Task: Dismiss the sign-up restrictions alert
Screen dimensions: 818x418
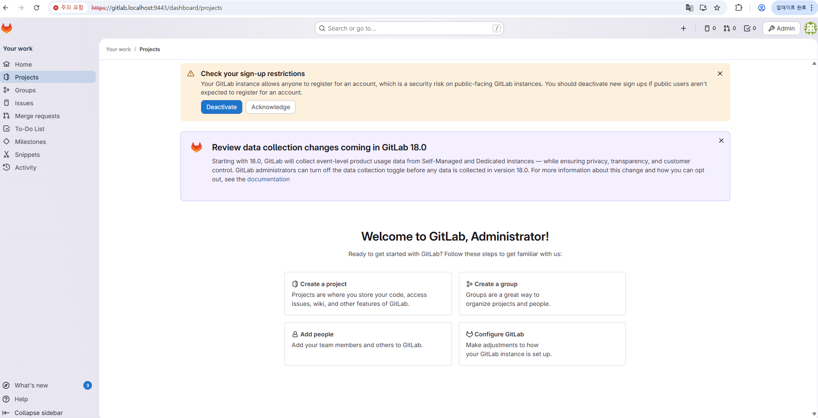Action: [x=720, y=73]
